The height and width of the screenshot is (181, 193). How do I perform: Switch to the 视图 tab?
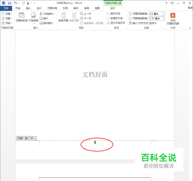[97, 8]
